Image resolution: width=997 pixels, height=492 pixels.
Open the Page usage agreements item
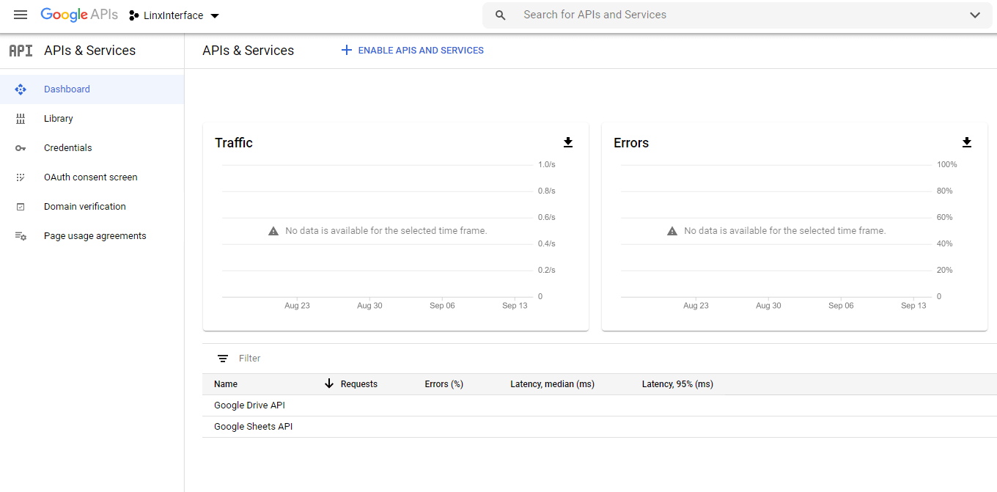(92, 236)
